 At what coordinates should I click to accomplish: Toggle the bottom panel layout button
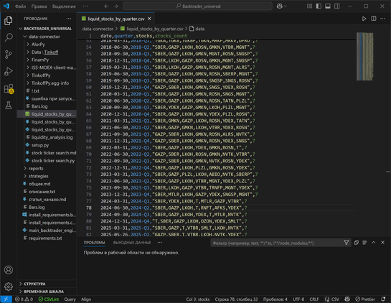coord(328,6)
